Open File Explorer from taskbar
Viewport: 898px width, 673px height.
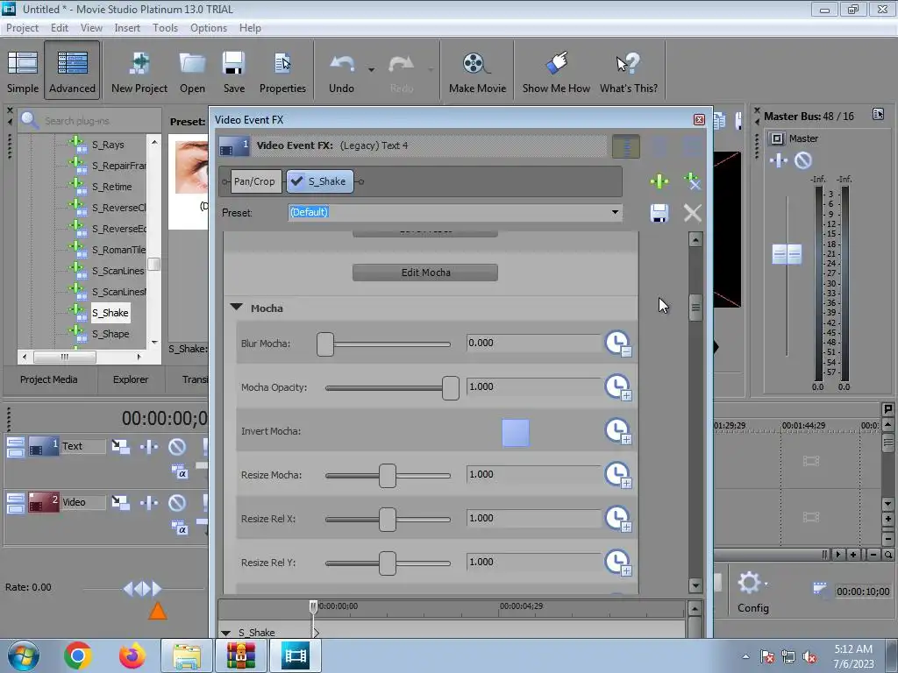(x=187, y=655)
